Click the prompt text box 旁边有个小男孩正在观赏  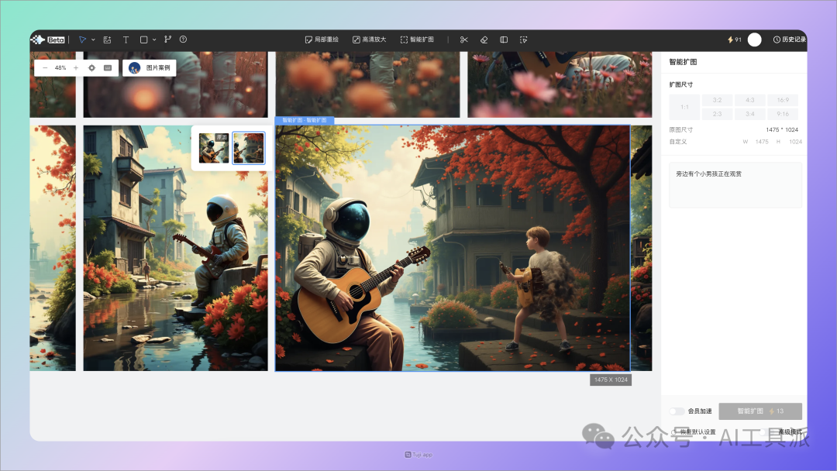[735, 185]
